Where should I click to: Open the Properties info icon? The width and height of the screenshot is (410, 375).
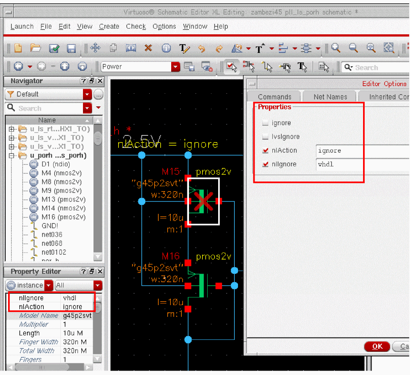(x=166, y=48)
